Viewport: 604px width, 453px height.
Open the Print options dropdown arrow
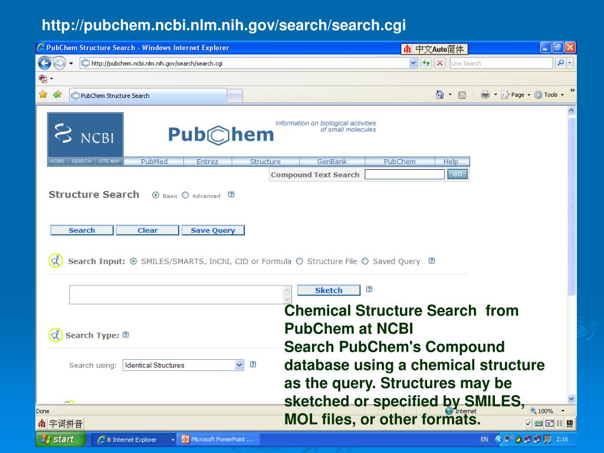pos(495,95)
